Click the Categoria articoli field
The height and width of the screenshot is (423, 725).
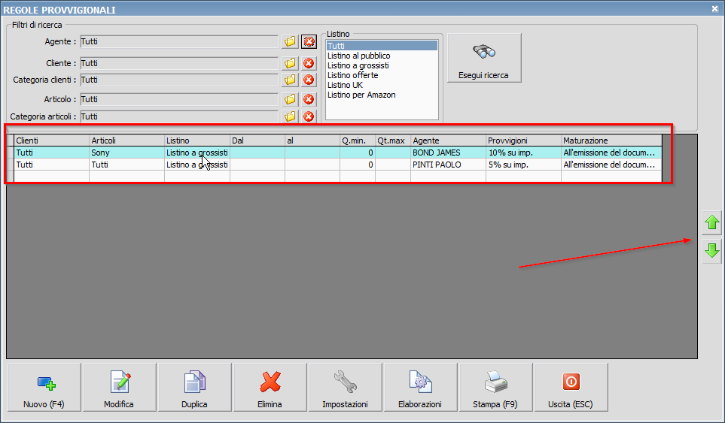pyautogui.click(x=179, y=116)
